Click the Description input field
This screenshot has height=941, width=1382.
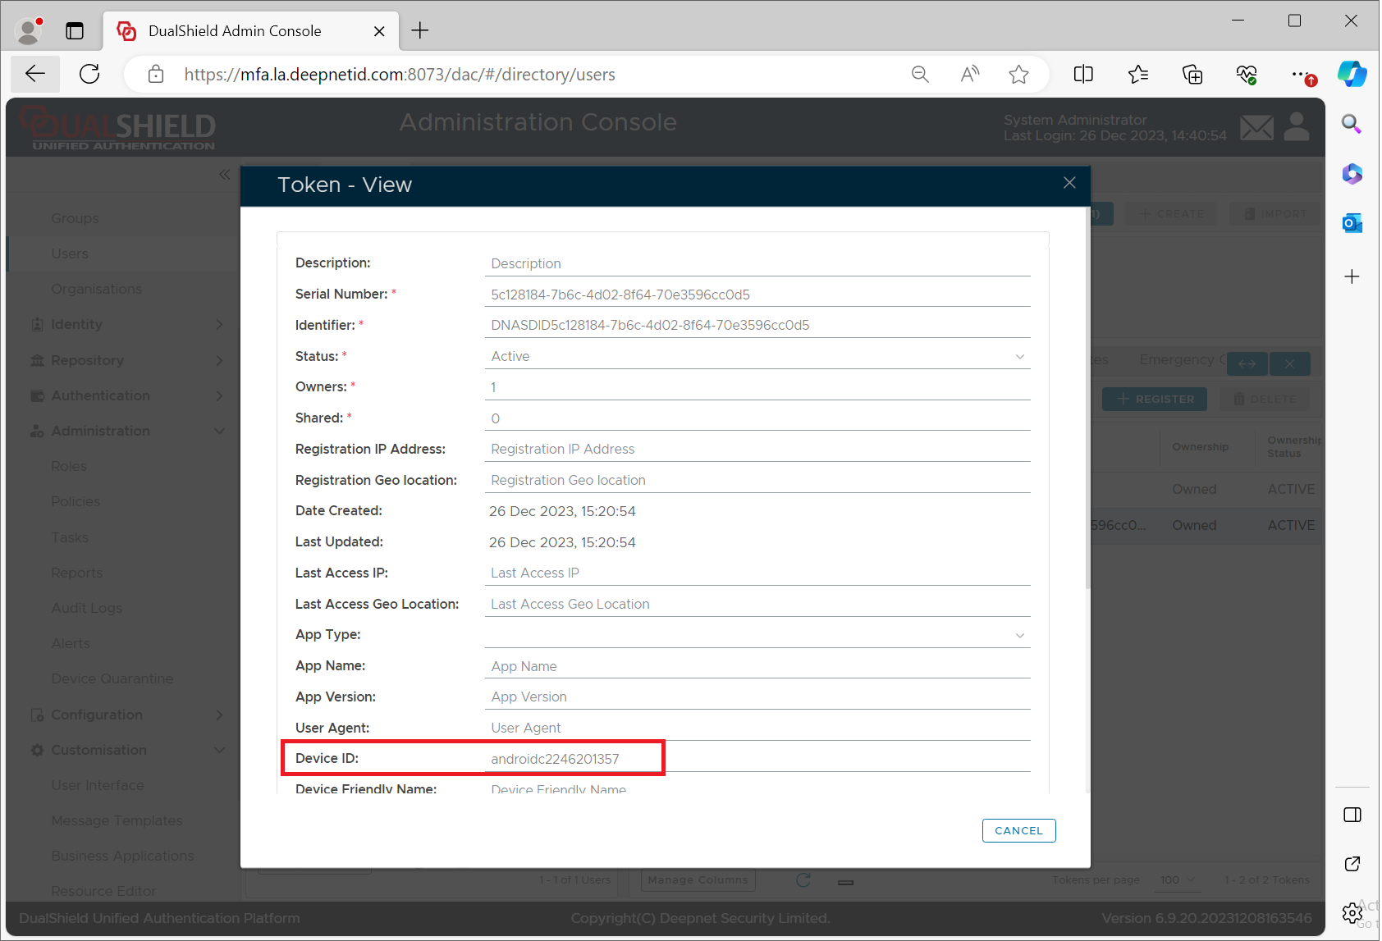(756, 263)
